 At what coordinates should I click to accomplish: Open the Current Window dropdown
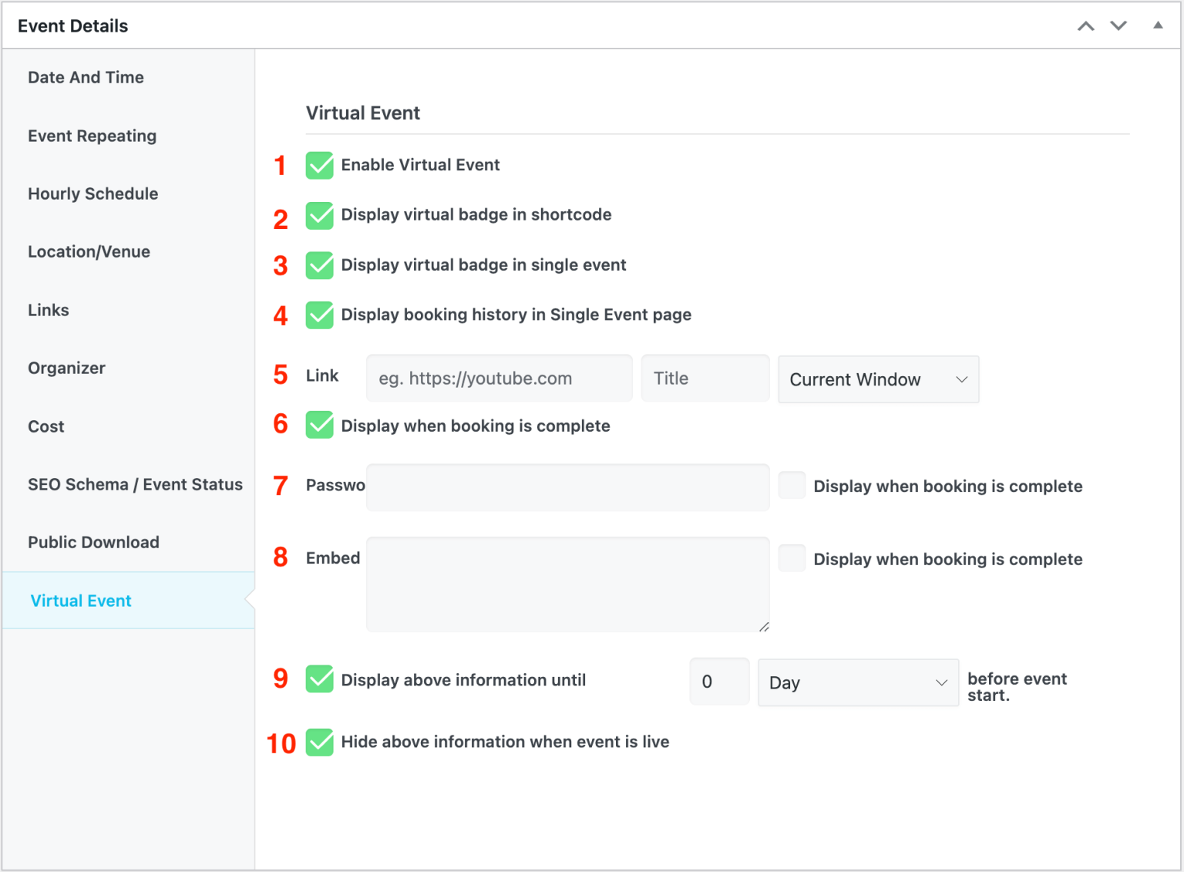878,379
